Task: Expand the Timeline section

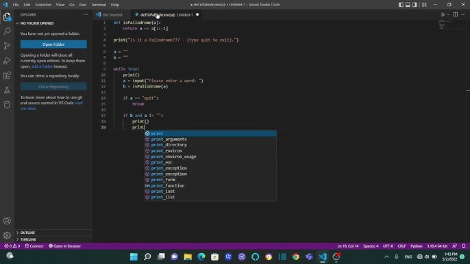Action: pos(28,239)
